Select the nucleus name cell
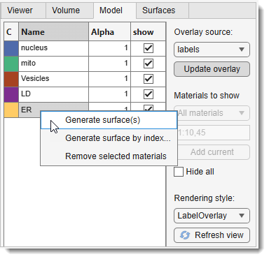The image size is (269, 259). pos(54,48)
